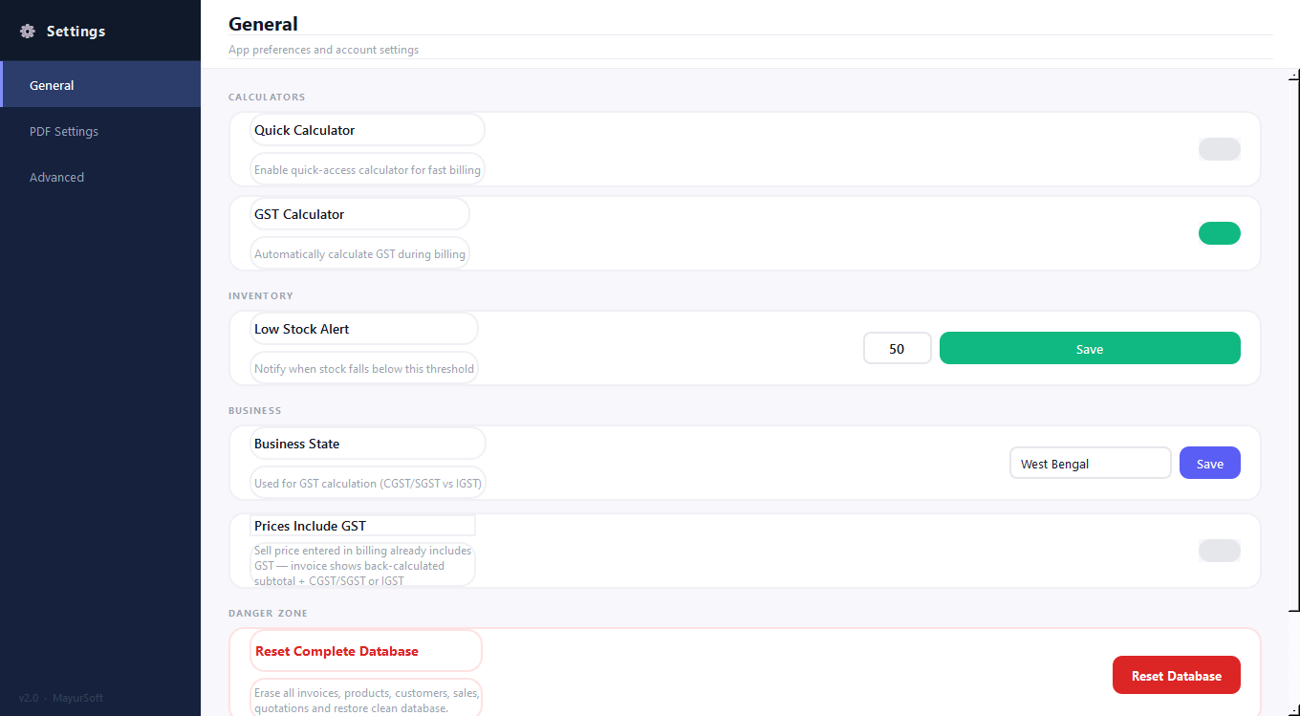1300x716 pixels.
Task: Open the General settings tab
Action: coord(100,85)
